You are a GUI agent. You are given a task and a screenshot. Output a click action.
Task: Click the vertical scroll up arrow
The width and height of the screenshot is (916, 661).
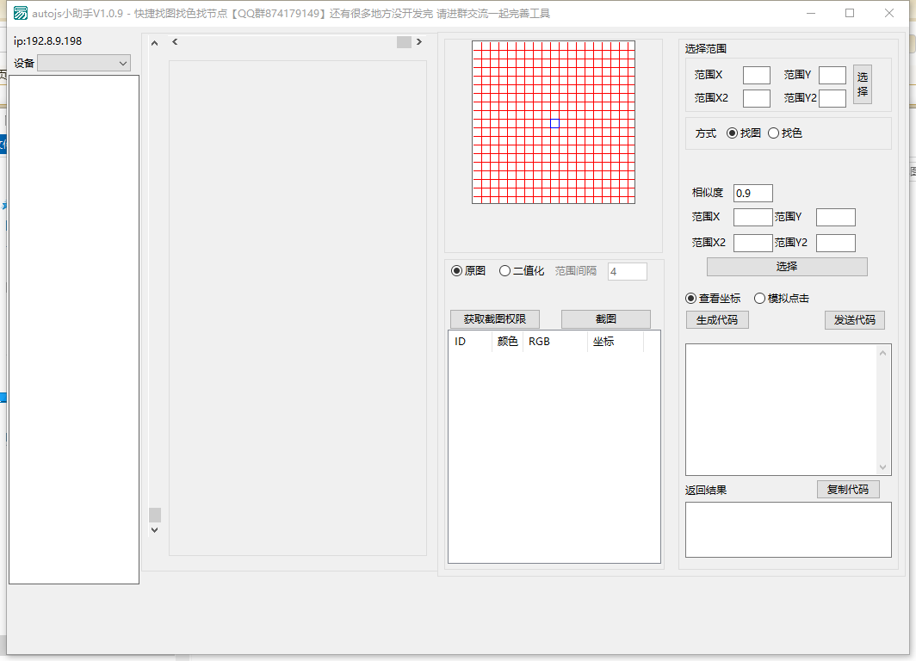pyautogui.click(x=155, y=43)
